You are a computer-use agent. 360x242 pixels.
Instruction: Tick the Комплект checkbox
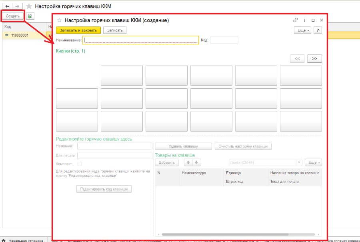80,164
